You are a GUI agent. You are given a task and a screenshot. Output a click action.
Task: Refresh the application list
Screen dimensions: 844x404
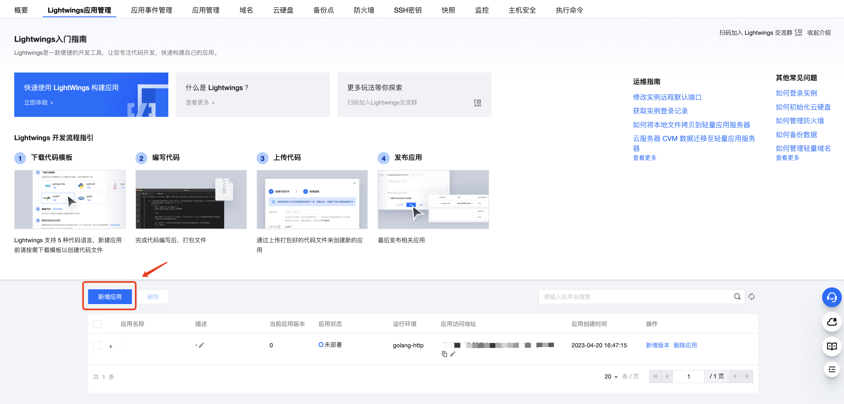point(751,296)
